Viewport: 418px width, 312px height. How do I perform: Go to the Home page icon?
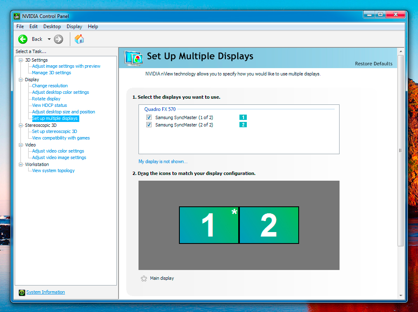point(79,39)
